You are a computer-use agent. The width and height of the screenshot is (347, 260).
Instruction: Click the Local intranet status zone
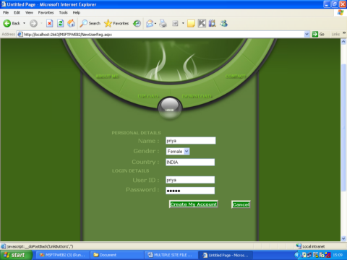[310, 246]
